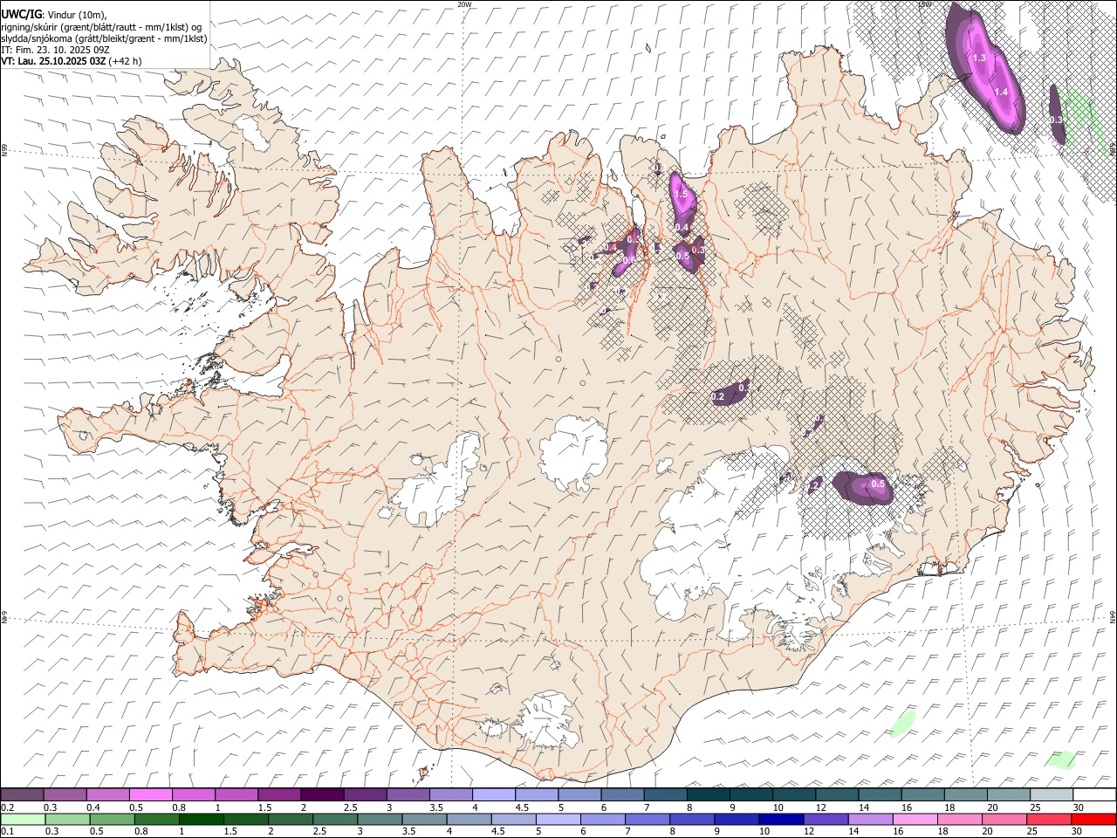Click the 'slydda/snjókoma' legend description line

coord(104,38)
